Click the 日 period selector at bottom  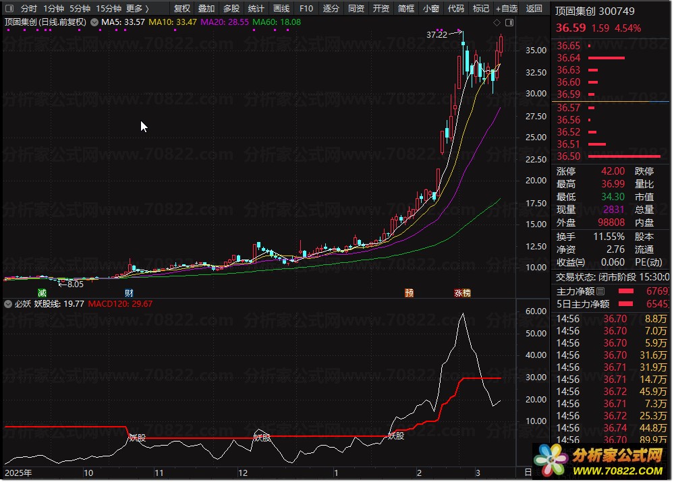point(528,473)
